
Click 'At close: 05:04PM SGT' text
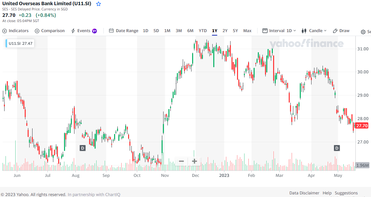click(x=21, y=21)
